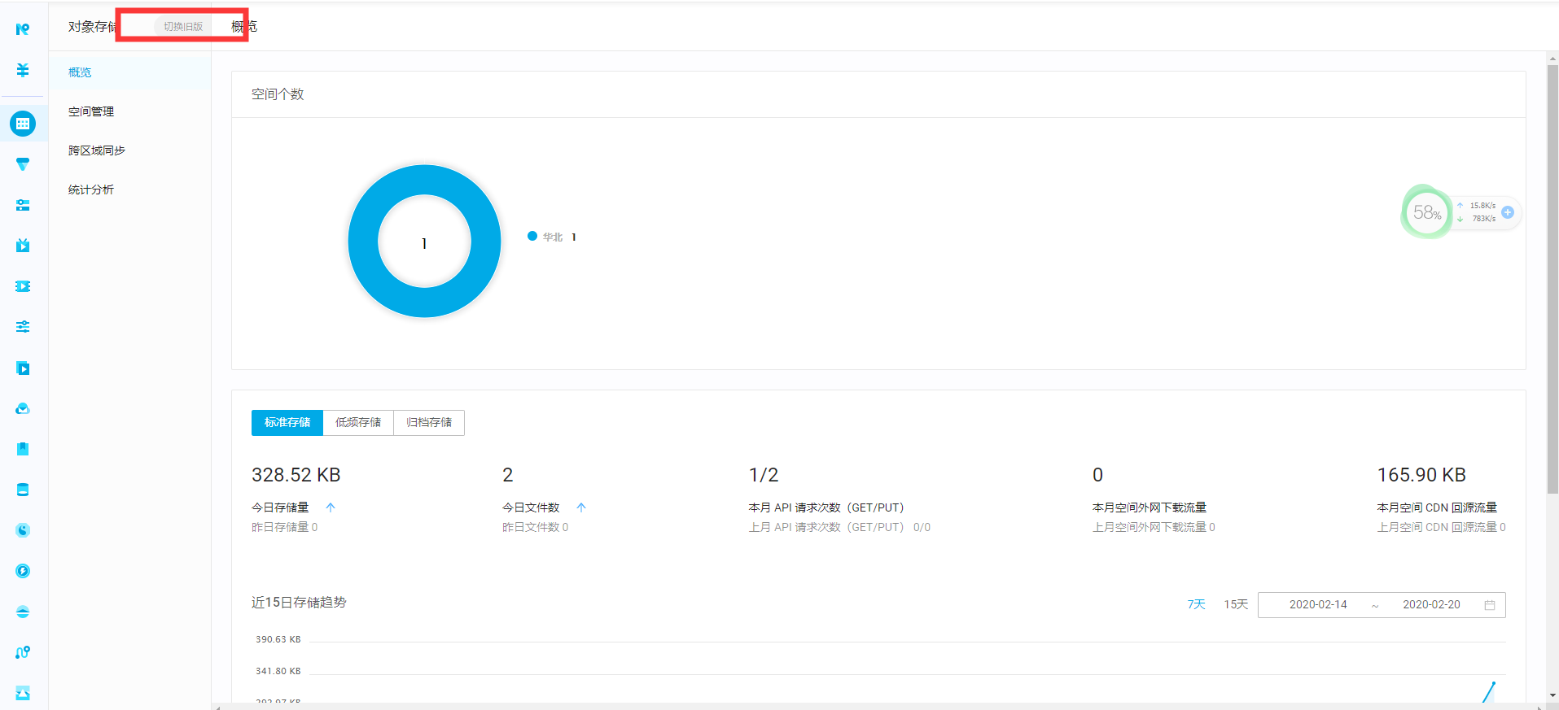The image size is (1559, 710).
Task: Open the billing (yen symbol) sidebar icon
Action: click(23, 70)
